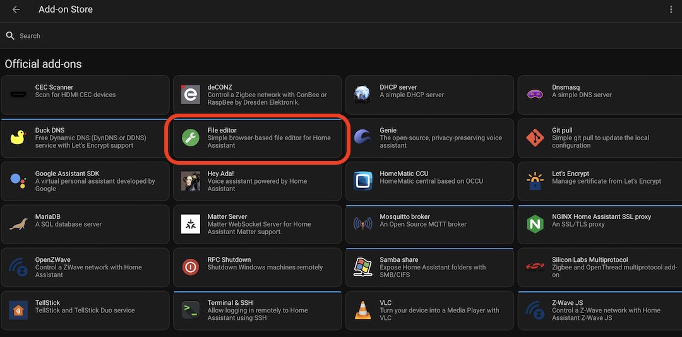The height and width of the screenshot is (337, 682).
Task: Click 'An Open Source MQTT broker' text
Action: pyautogui.click(x=422, y=225)
